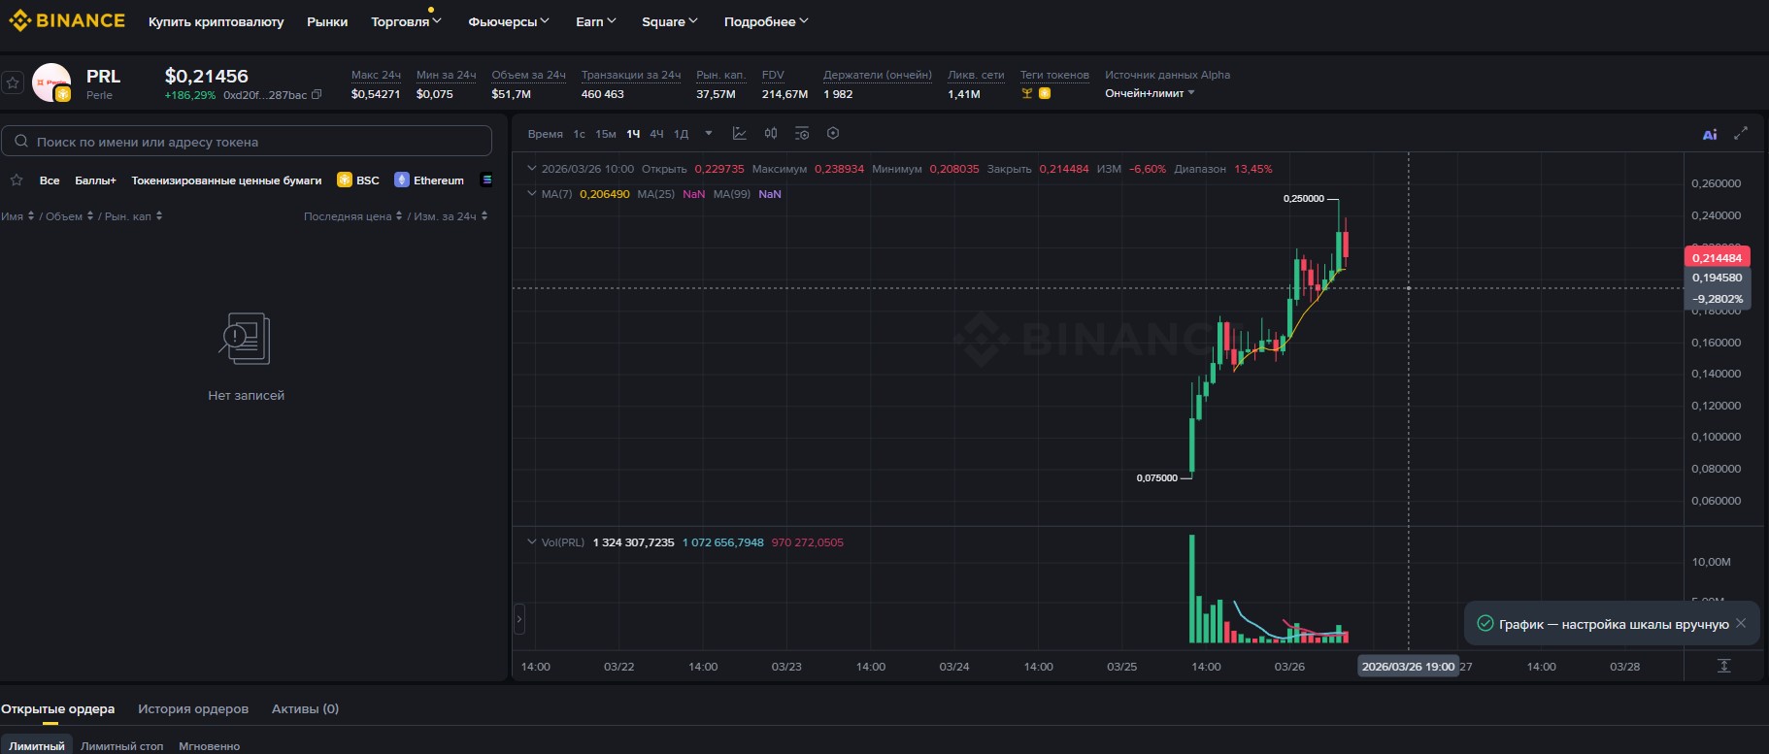Select the BSC network filter

pos(358,180)
